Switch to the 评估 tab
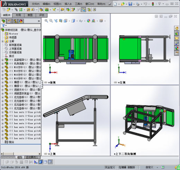This screenshot has height=170, width=180. [42, 15]
